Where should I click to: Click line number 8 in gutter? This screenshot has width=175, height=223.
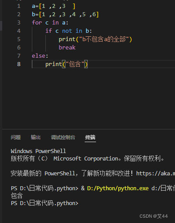pos(19,64)
